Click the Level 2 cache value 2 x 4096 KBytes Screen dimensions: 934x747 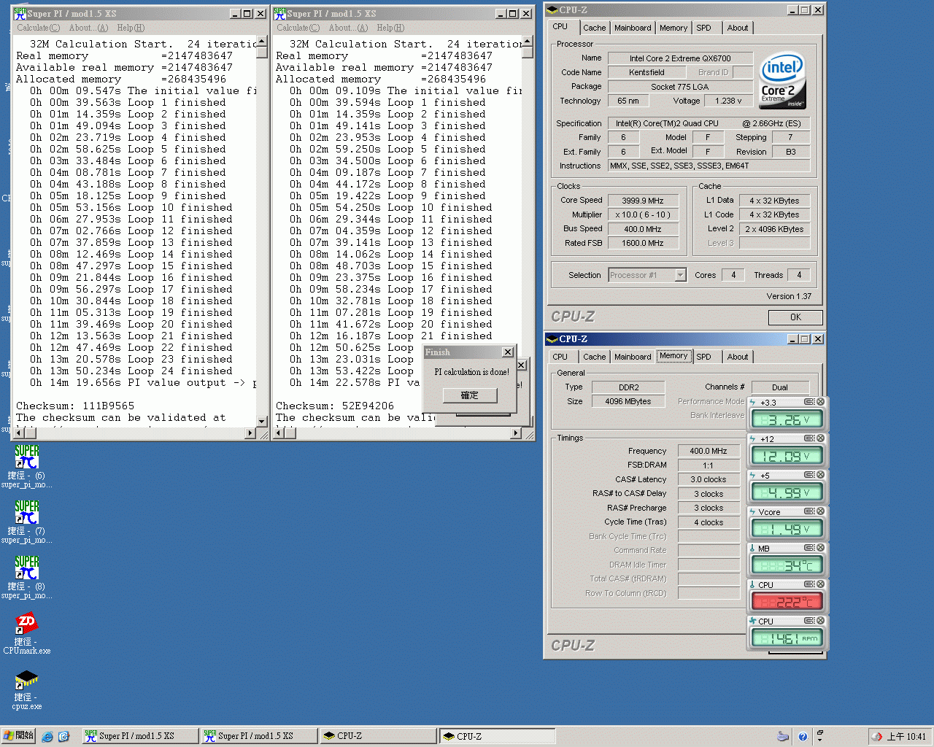(774, 228)
